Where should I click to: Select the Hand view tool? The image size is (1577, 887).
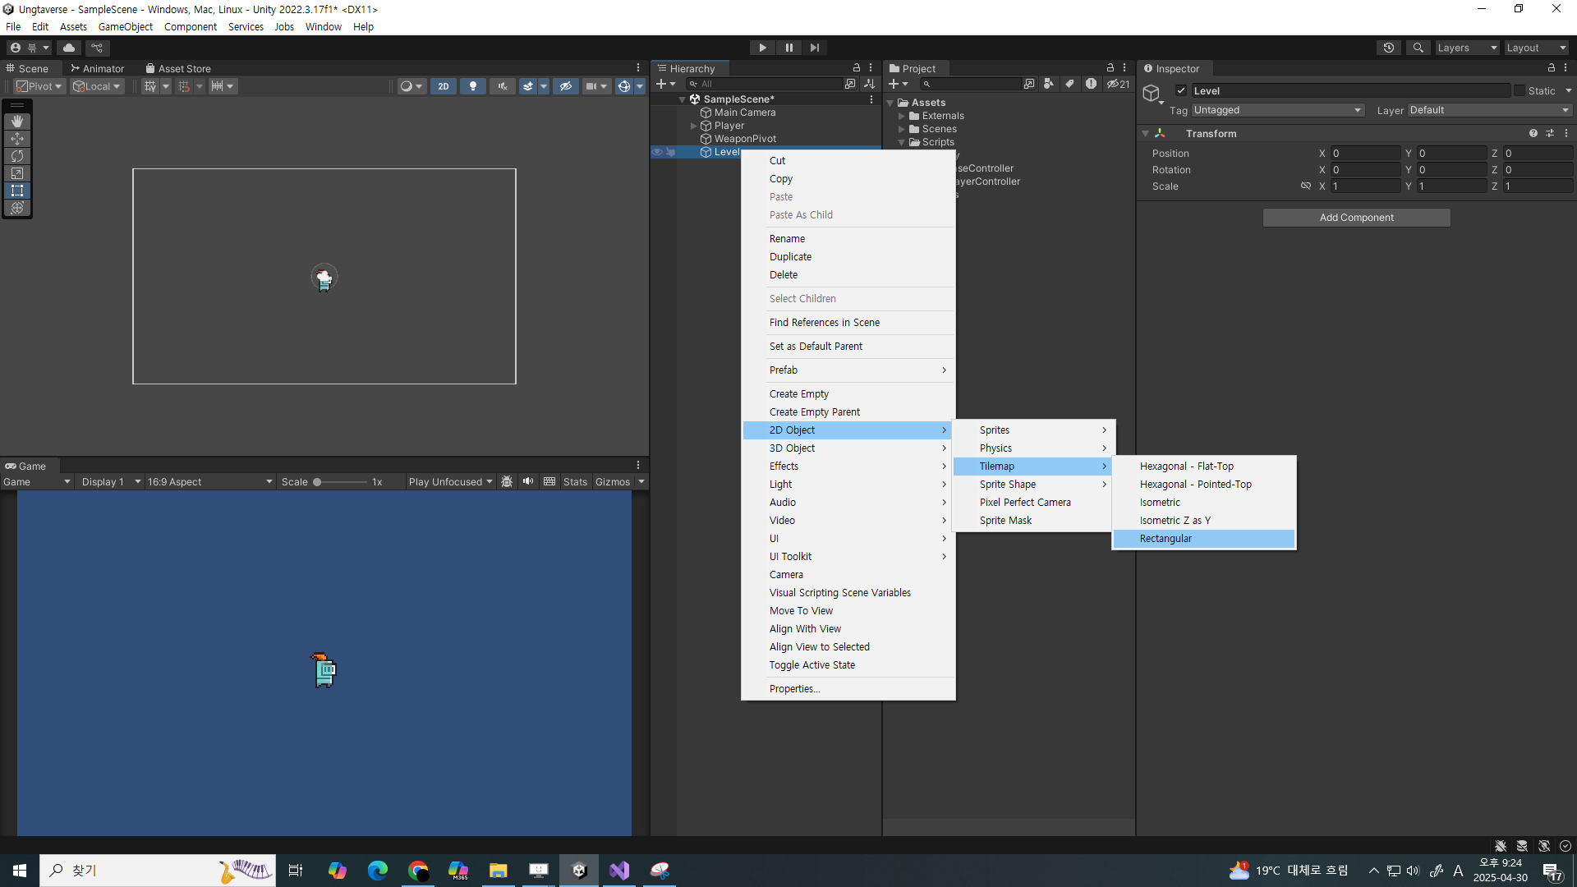tap(17, 122)
